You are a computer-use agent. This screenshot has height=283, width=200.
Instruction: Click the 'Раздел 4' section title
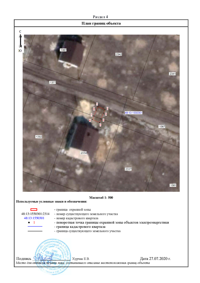click(101, 17)
